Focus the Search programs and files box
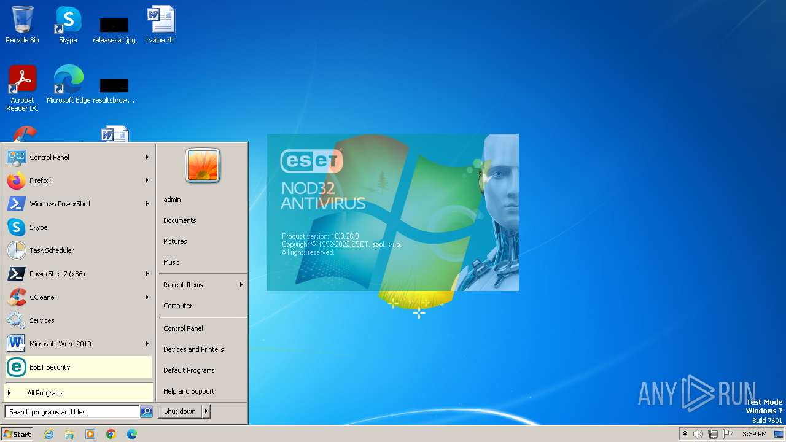This screenshot has width=786, height=442. (72, 412)
